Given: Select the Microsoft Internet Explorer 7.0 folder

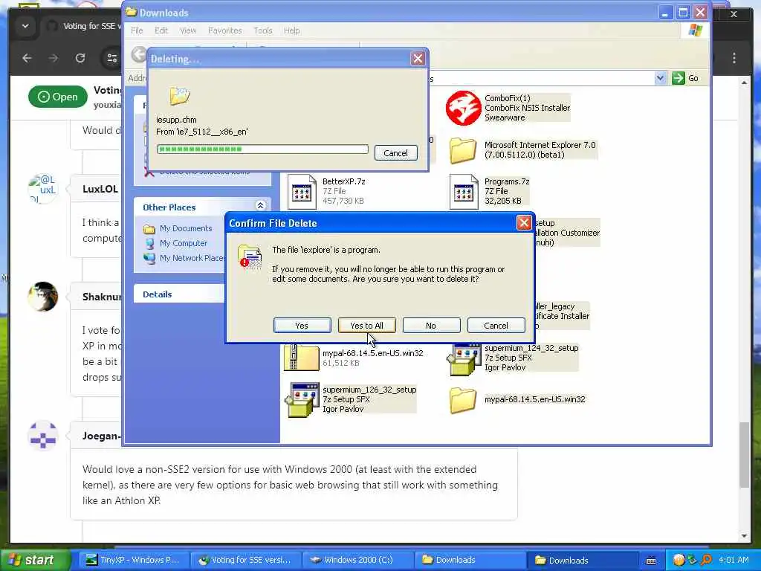Looking at the screenshot, I should pyautogui.click(x=462, y=150).
